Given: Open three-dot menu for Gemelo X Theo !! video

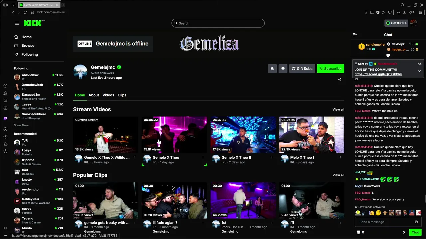Looking at the screenshot, I should tap(272, 157).
